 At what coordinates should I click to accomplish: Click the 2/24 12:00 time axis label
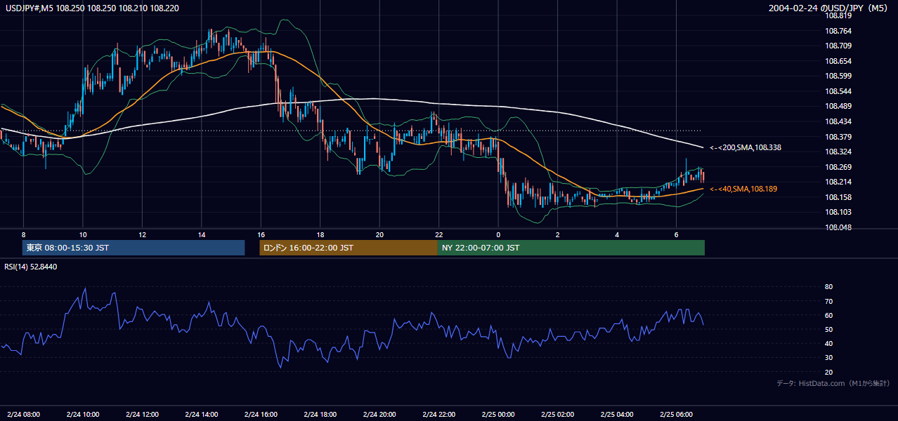143,415
